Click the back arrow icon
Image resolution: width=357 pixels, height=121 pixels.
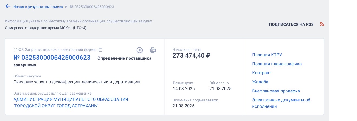[x=8, y=6]
